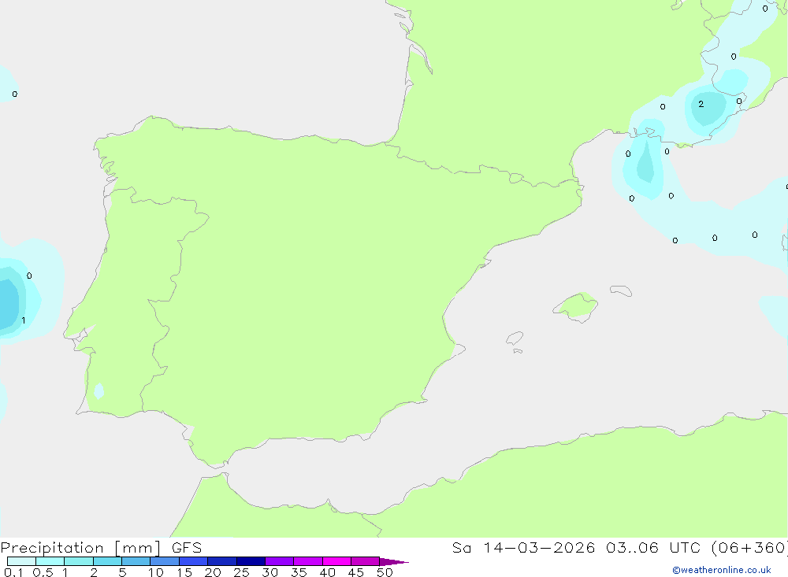Click the 'GFS' model label

(187, 547)
